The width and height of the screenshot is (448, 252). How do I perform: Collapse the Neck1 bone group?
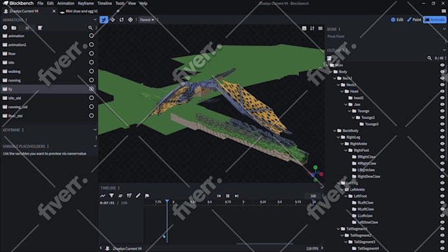point(335,78)
